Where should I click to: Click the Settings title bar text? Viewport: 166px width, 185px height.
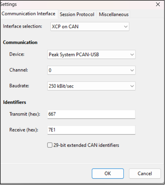pyautogui.click(x=9, y=4)
